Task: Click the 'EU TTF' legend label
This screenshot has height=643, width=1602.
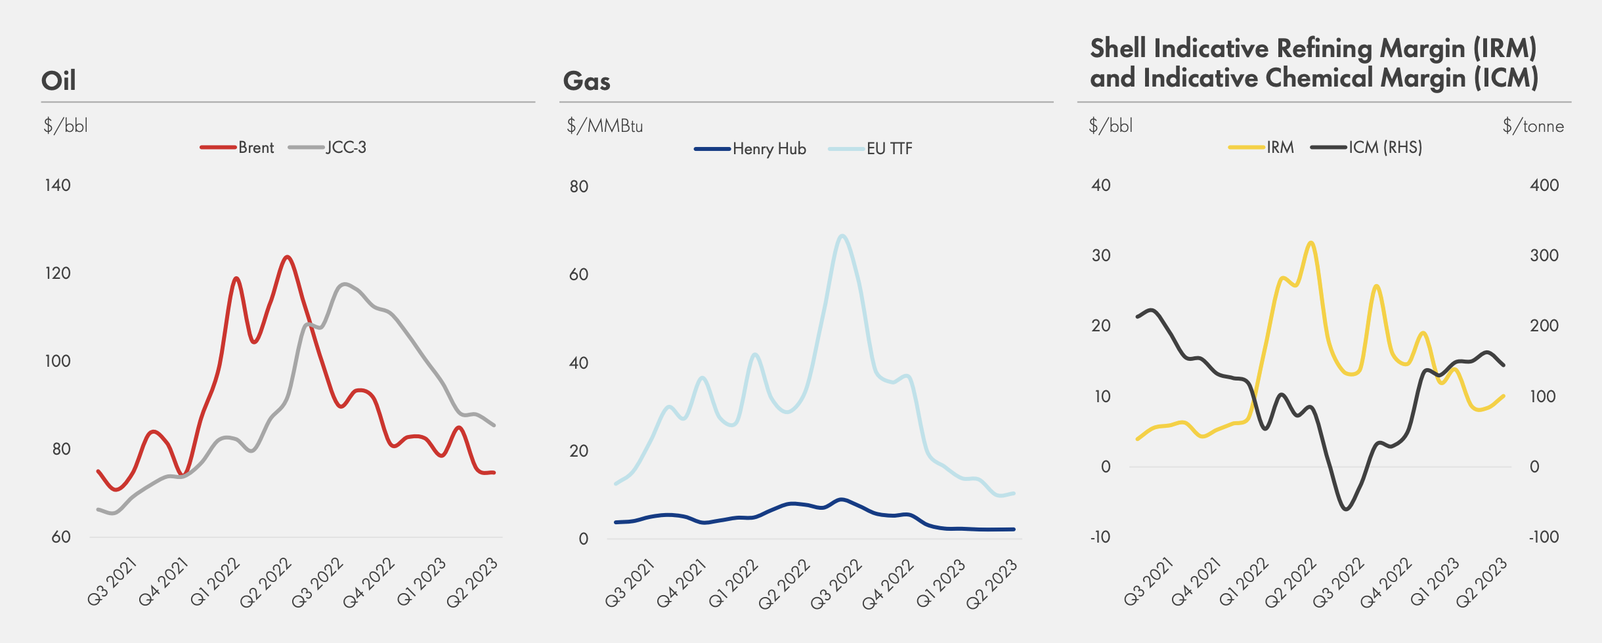Action: pyautogui.click(x=890, y=149)
